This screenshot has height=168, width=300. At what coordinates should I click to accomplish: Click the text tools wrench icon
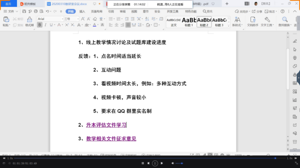267,19
